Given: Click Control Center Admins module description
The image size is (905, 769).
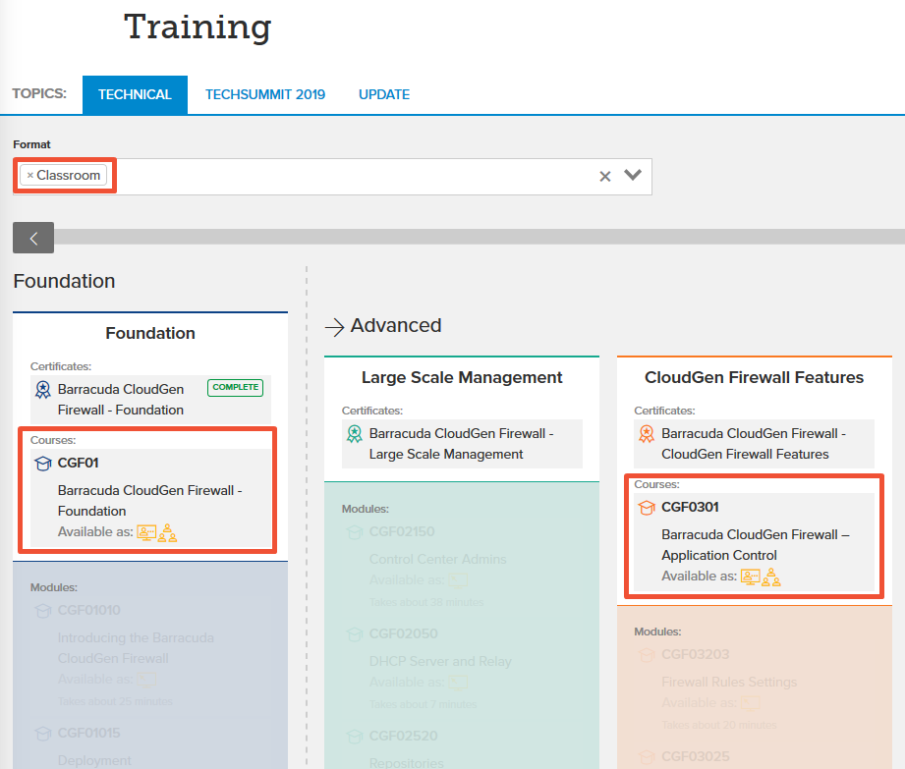Looking at the screenshot, I should tap(437, 560).
